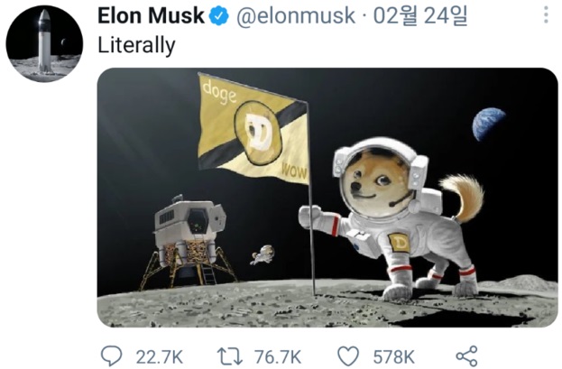This screenshot has width=562, height=369.
Task: Click the 22.7K reply count
Action: click(159, 356)
